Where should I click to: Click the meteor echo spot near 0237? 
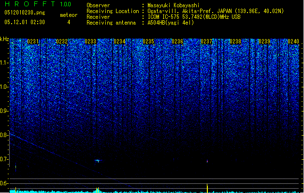[207, 161]
